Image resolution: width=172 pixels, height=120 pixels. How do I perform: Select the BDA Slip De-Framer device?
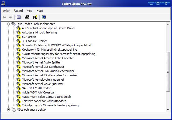[34, 41]
